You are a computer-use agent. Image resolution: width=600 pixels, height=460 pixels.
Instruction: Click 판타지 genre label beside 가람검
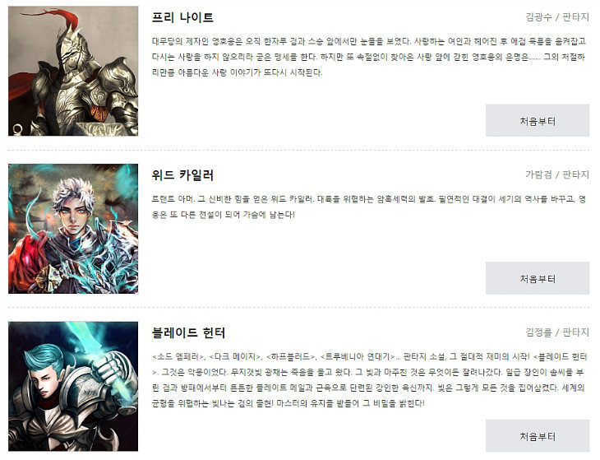point(575,174)
